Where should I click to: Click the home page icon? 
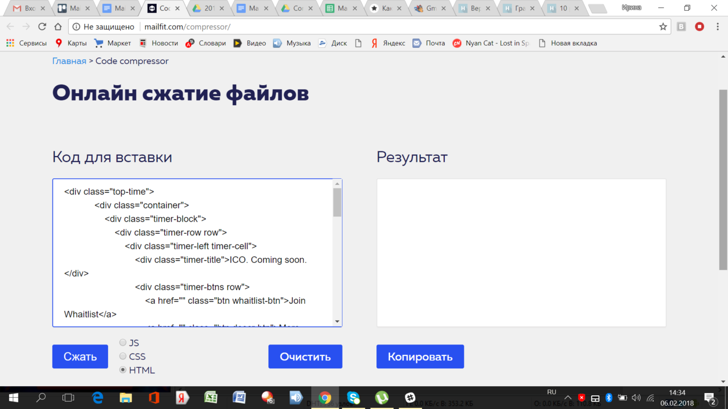tap(58, 26)
